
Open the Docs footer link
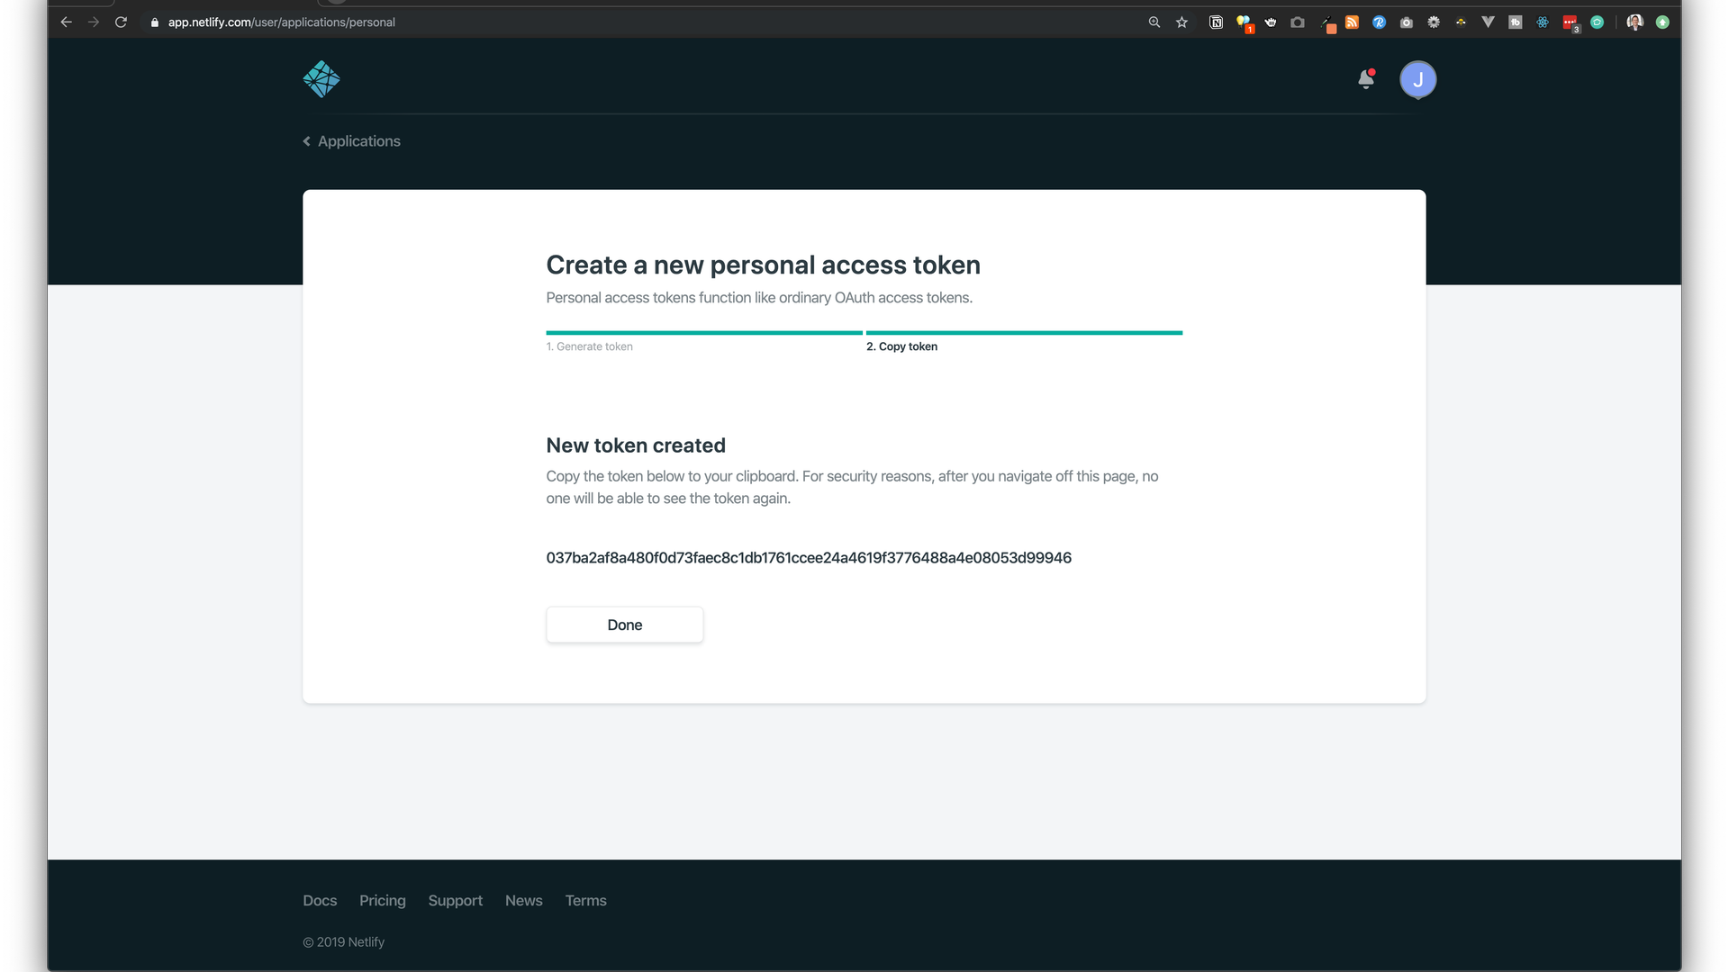point(320,901)
